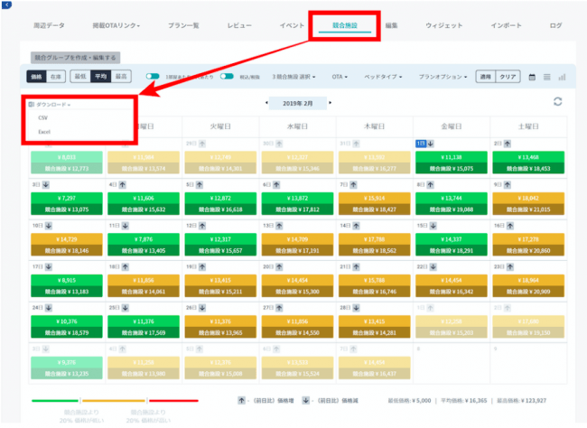Open the ¥10,376 price cell on 24日
Image resolution: width=587 pixels, height=428 pixels.
click(x=67, y=327)
